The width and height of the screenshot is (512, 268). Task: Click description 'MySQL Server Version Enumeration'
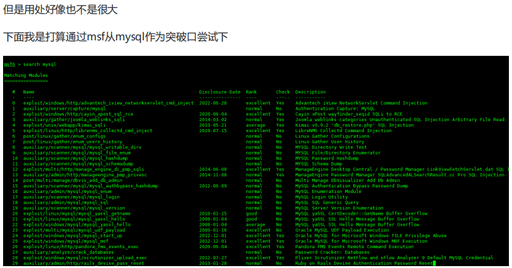(x=339, y=208)
